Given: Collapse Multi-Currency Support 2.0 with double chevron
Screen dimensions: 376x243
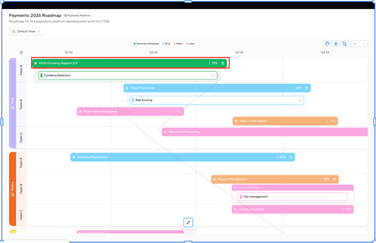Looking at the screenshot, I should click(223, 63).
